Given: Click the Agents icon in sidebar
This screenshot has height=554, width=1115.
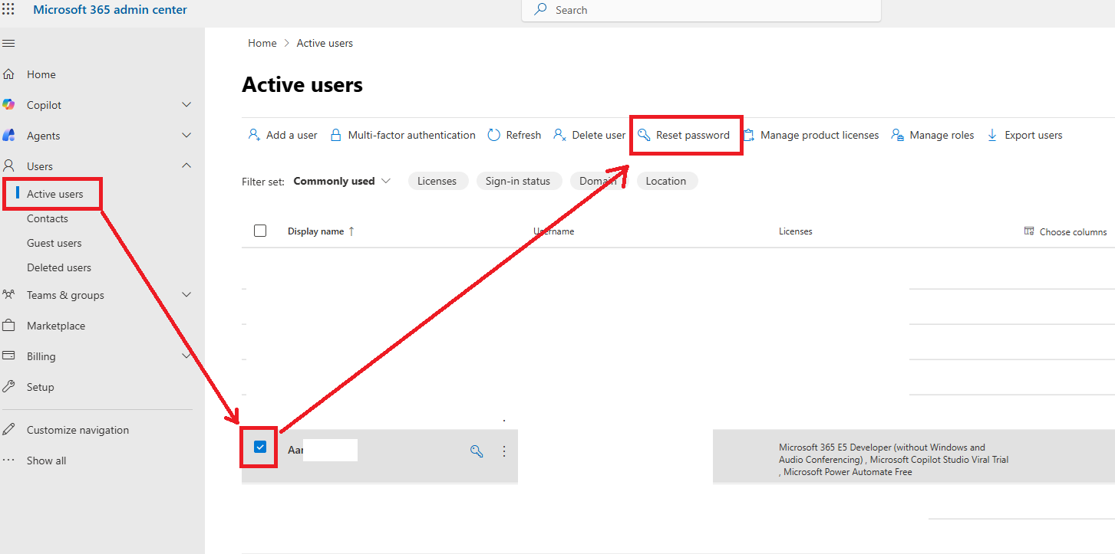Looking at the screenshot, I should (x=9, y=136).
